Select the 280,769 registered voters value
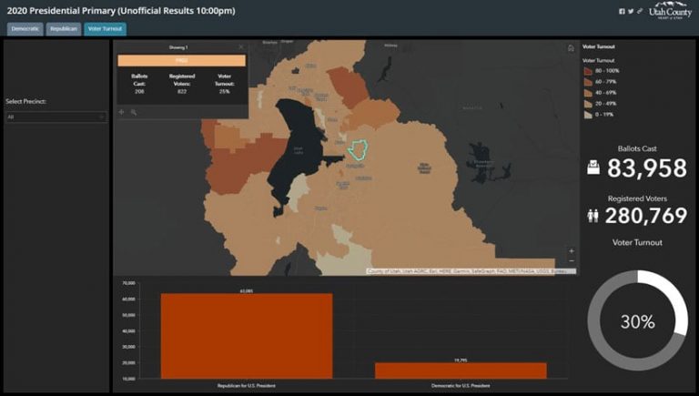The image size is (699, 396). tap(646, 216)
